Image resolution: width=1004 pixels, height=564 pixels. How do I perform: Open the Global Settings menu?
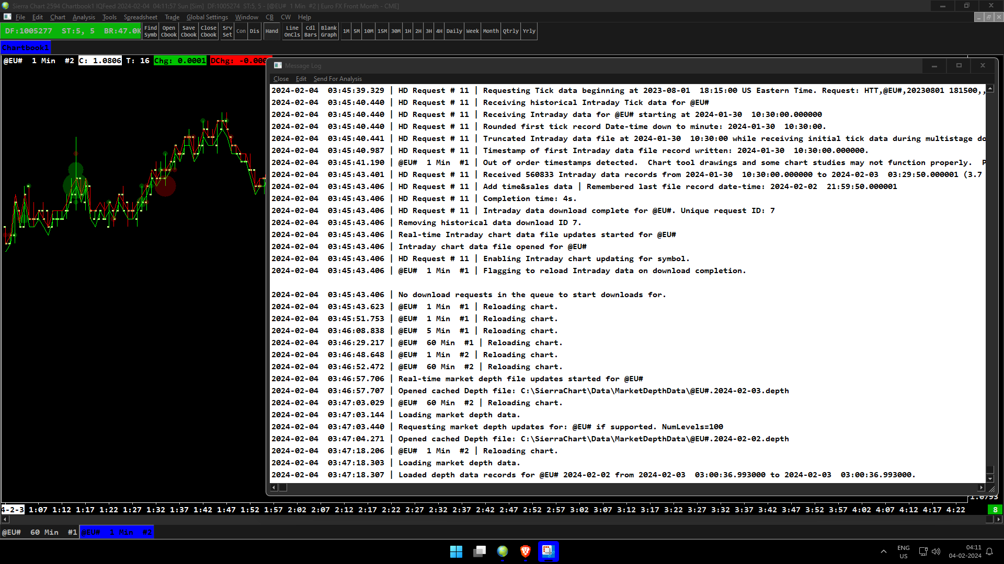tap(207, 17)
